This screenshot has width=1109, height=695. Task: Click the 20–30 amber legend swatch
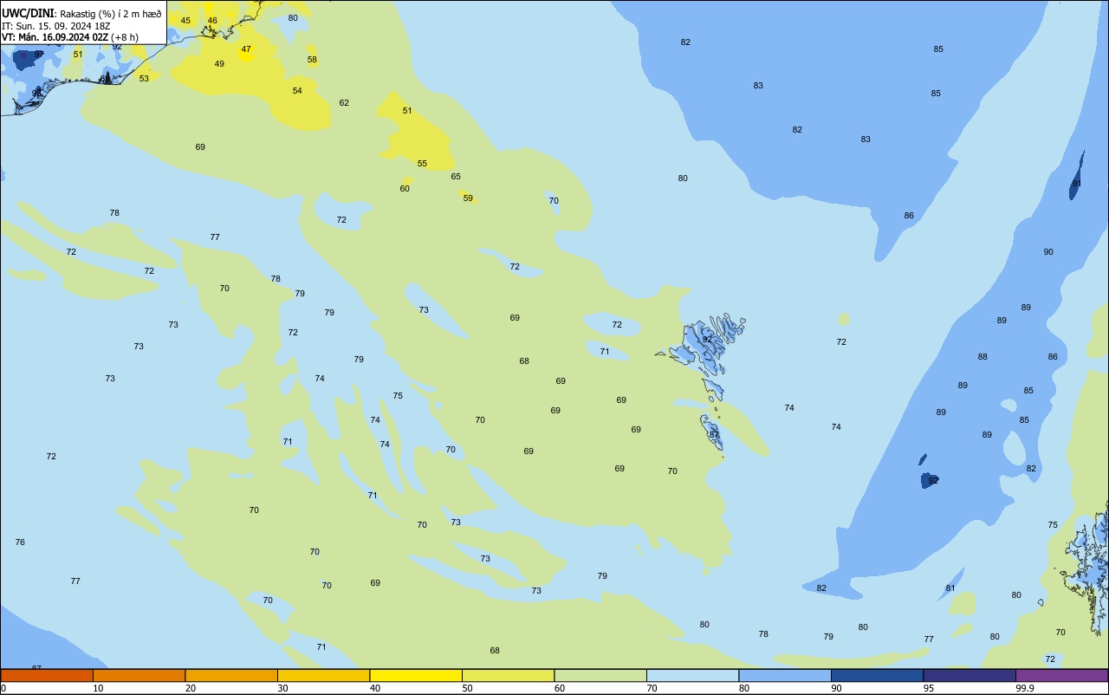click(x=231, y=675)
